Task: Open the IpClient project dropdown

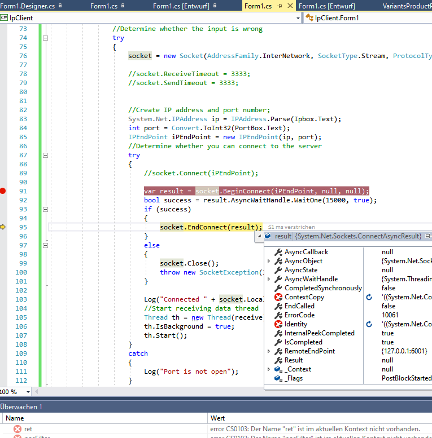Action: coord(298,18)
